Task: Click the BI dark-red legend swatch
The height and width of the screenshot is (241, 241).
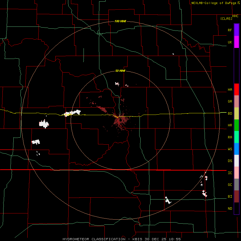Action: pyautogui.click(x=236, y=197)
